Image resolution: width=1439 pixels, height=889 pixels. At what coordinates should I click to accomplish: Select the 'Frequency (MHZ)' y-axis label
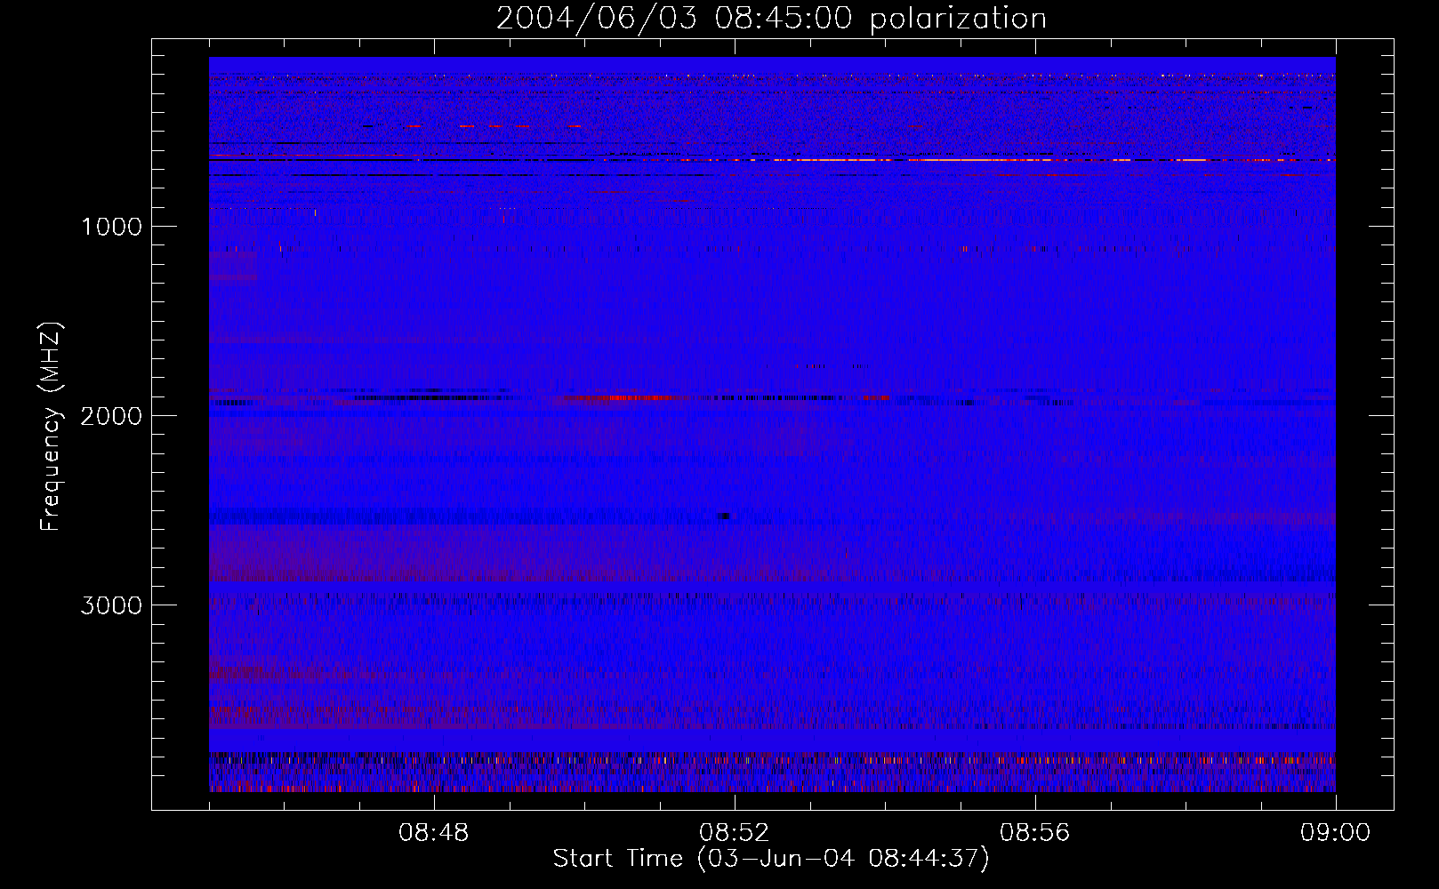[51, 427]
